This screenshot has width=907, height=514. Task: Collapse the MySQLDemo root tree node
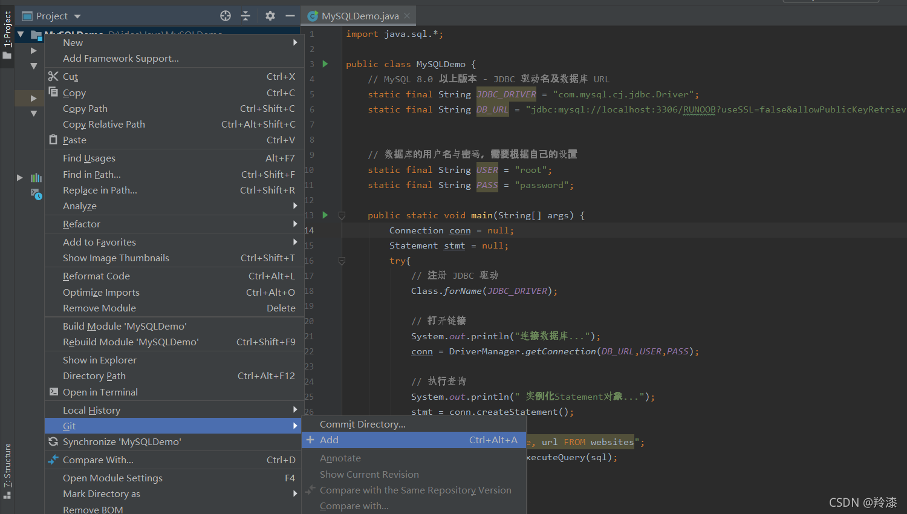coord(21,34)
